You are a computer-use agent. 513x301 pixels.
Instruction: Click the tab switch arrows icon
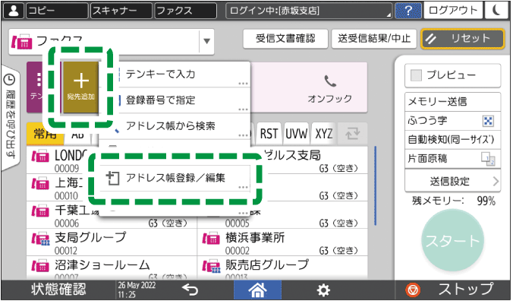tap(352, 134)
